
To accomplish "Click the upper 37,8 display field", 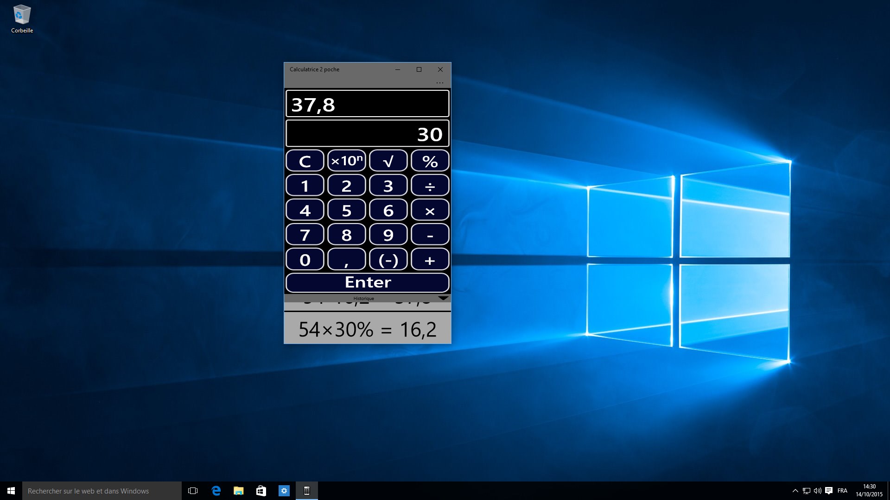I will point(367,104).
